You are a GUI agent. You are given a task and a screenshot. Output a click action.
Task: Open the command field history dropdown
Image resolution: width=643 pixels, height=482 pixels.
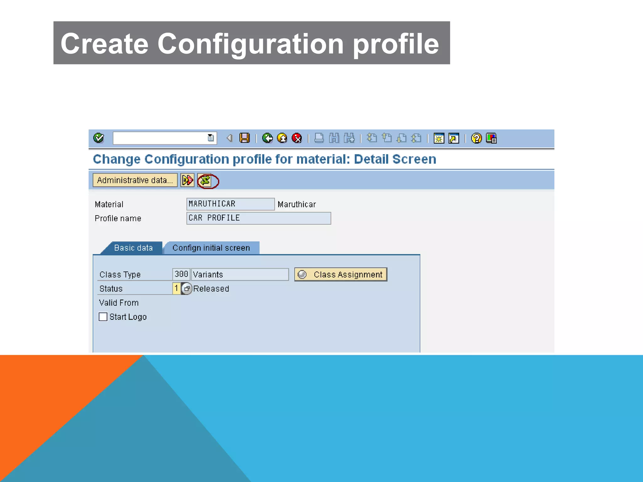[x=211, y=138]
